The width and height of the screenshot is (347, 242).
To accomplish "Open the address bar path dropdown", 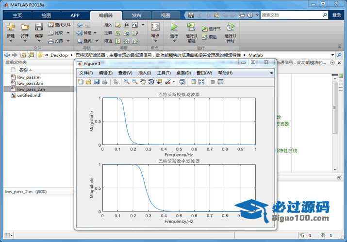I will (332, 55).
